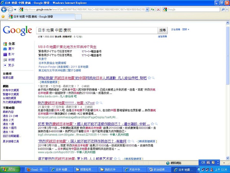Viewport: 230px width, 173px height.
Task: Click the newspaper icon beside 新聞
Action: [5, 60]
